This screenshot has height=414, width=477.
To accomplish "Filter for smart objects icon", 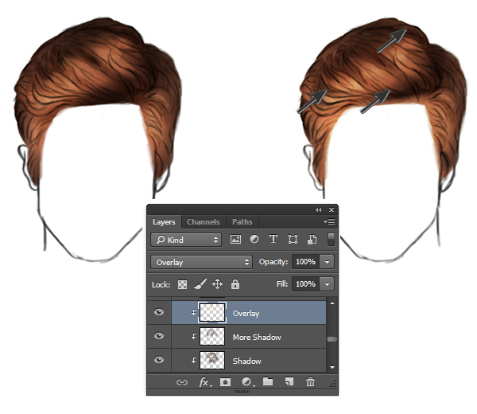I will pos(312,239).
